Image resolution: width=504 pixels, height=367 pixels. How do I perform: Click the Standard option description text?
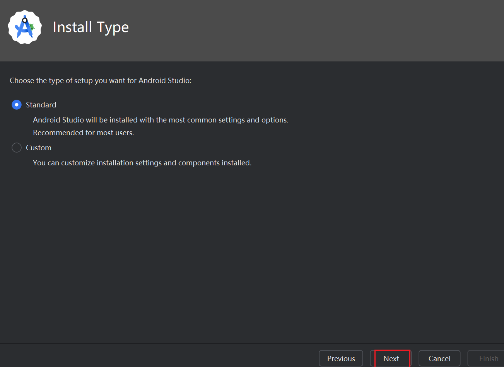pyautogui.click(x=161, y=120)
